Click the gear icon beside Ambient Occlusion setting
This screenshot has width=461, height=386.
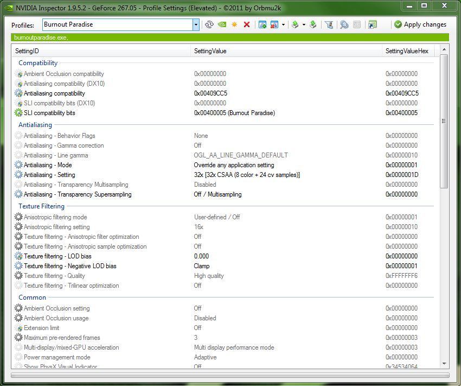18,308
